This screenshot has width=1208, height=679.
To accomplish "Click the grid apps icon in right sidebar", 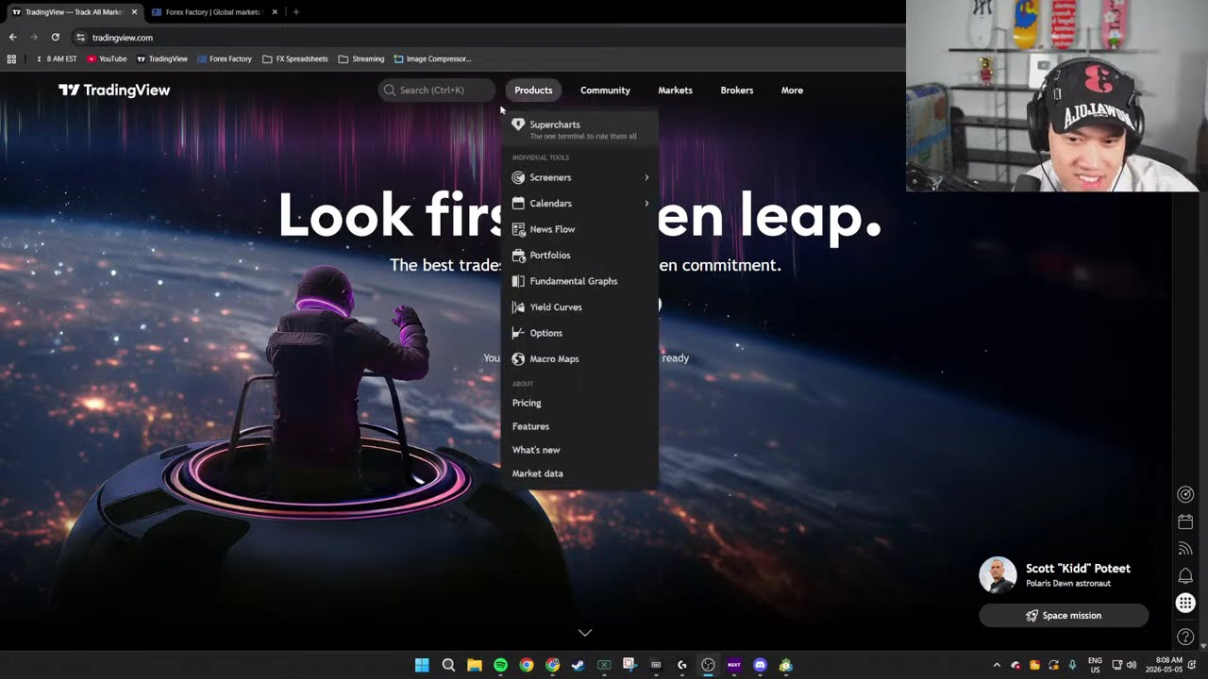I will click(x=1185, y=604).
